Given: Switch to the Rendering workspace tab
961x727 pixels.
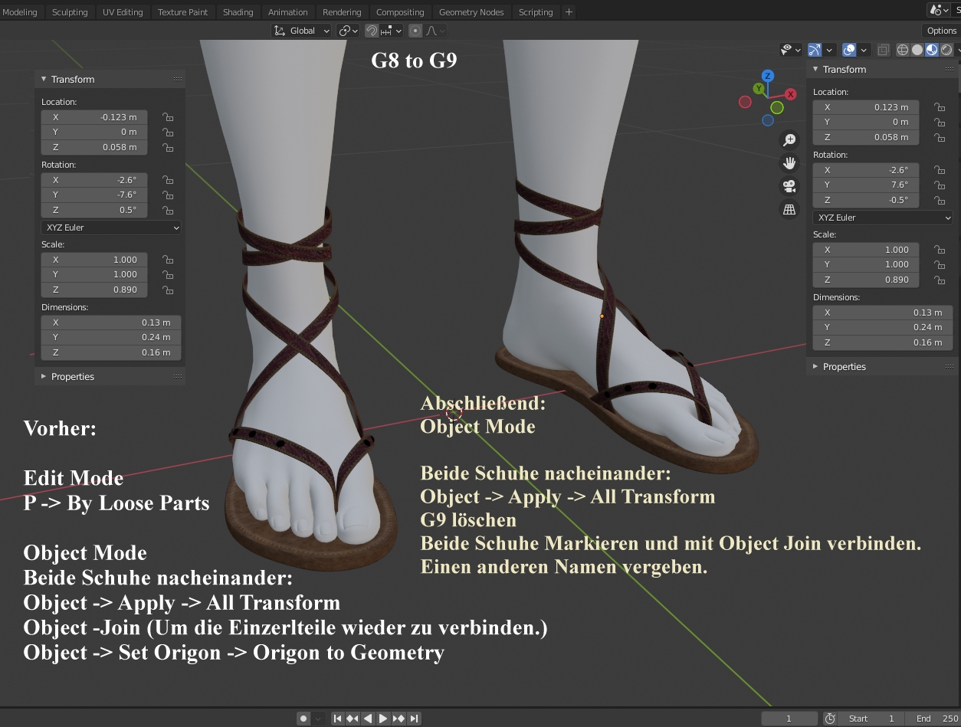Looking at the screenshot, I should 342,12.
